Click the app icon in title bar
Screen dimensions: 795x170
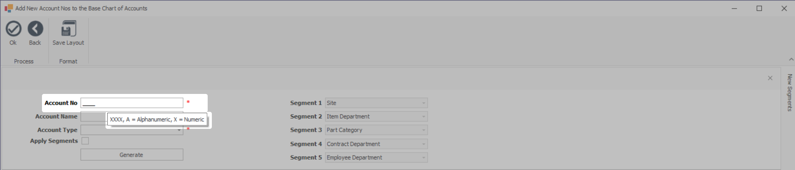(8, 8)
